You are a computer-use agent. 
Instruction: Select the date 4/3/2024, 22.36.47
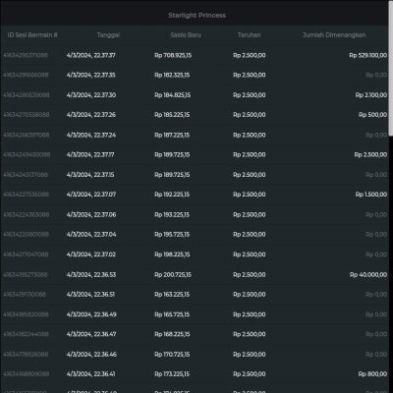pos(91,334)
